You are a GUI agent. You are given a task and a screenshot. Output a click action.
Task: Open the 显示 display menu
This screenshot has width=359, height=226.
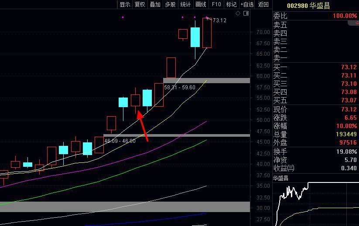pos(125,4)
